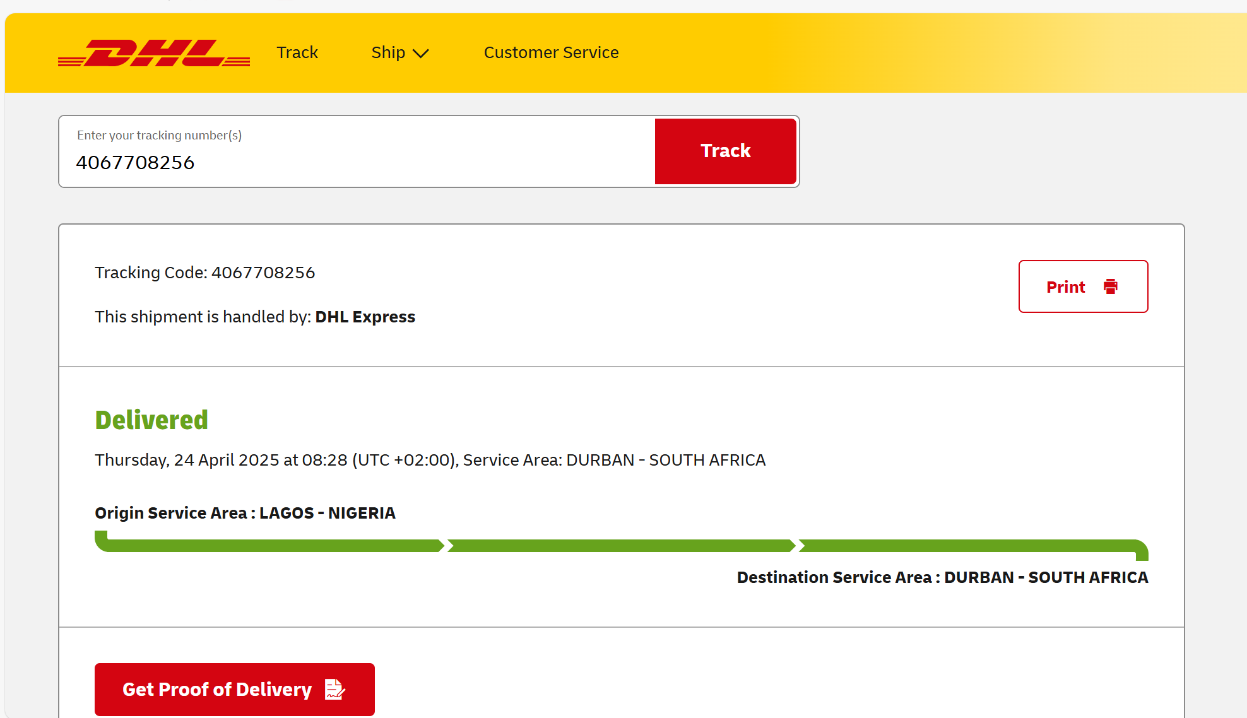Click Origin Service Area LAGOS - NIGERIA
This screenshot has width=1247, height=718.
pos(245,513)
